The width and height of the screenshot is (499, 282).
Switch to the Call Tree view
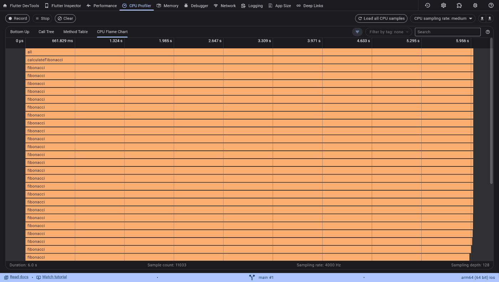tap(46, 32)
